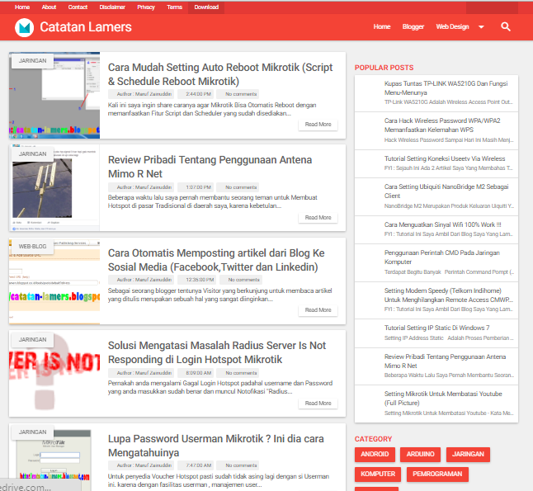The image size is (533, 491).
Task: Open the Disclaimer page
Action: click(112, 7)
